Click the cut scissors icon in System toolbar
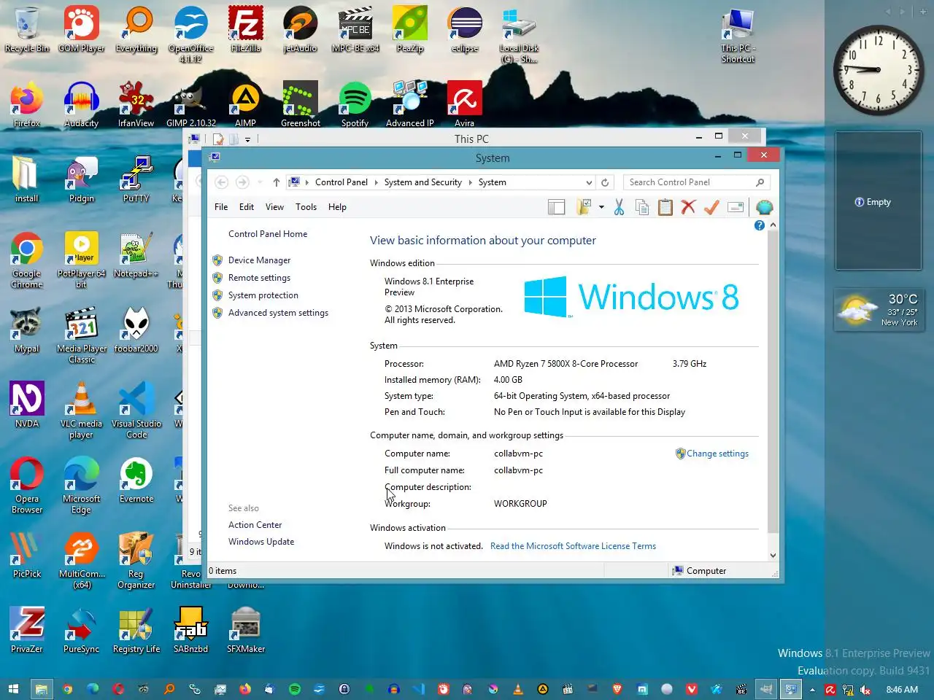The height and width of the screenshot is (700, 934). tap(619, 208)
